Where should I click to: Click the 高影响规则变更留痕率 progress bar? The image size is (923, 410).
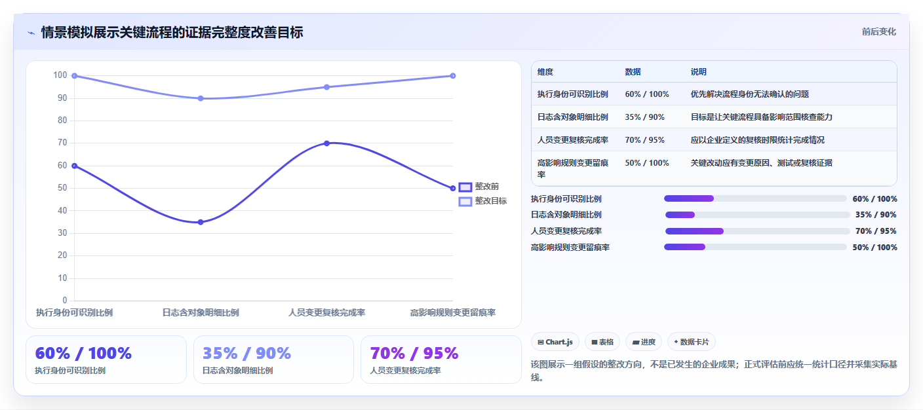coord(755,247)
